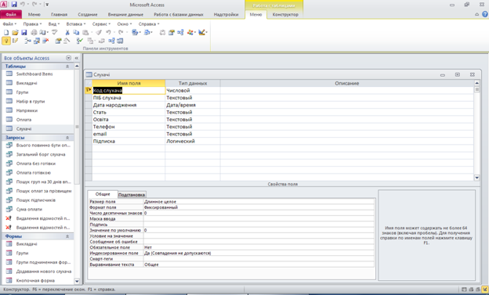
Task: Switch to the Главная ribbon tab
Action: coord(60,14)
